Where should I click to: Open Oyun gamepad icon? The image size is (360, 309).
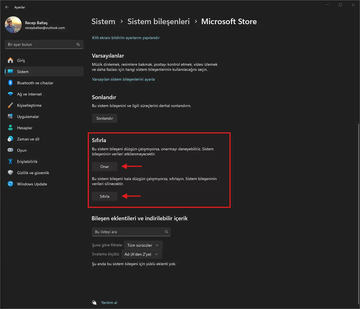pos(10,150)
